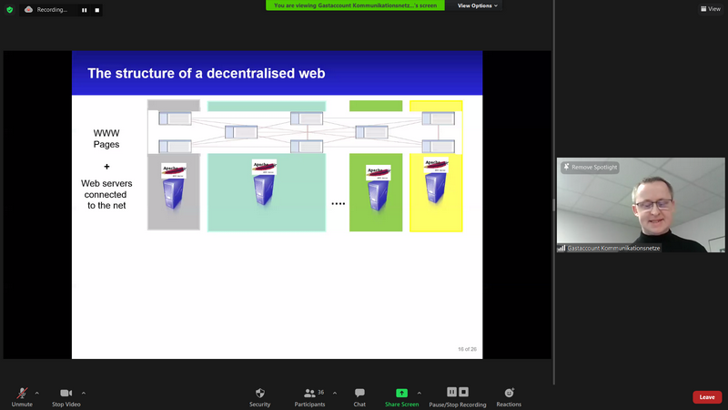This screenshot has width=728, height=410.
Task: Click the Apache server in yellow box
Action: pyautogui.click(x=436, y=181)
